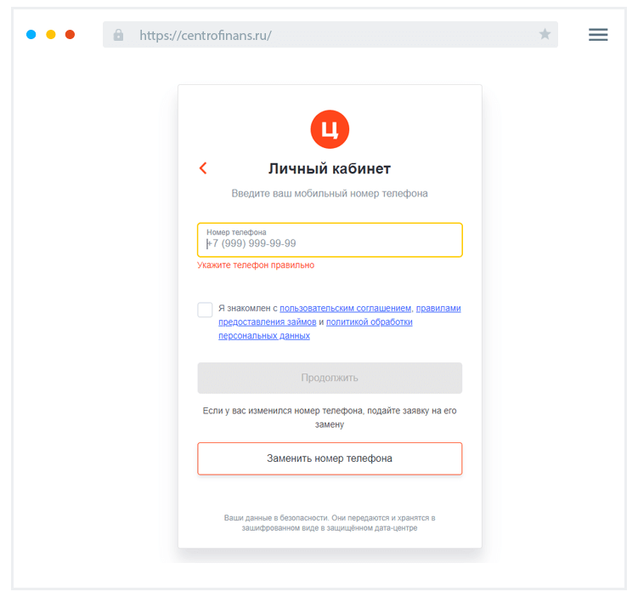The image size is (638, 603).
Task: Click the orange Ц logo
Action: click(x=330, y=129)
